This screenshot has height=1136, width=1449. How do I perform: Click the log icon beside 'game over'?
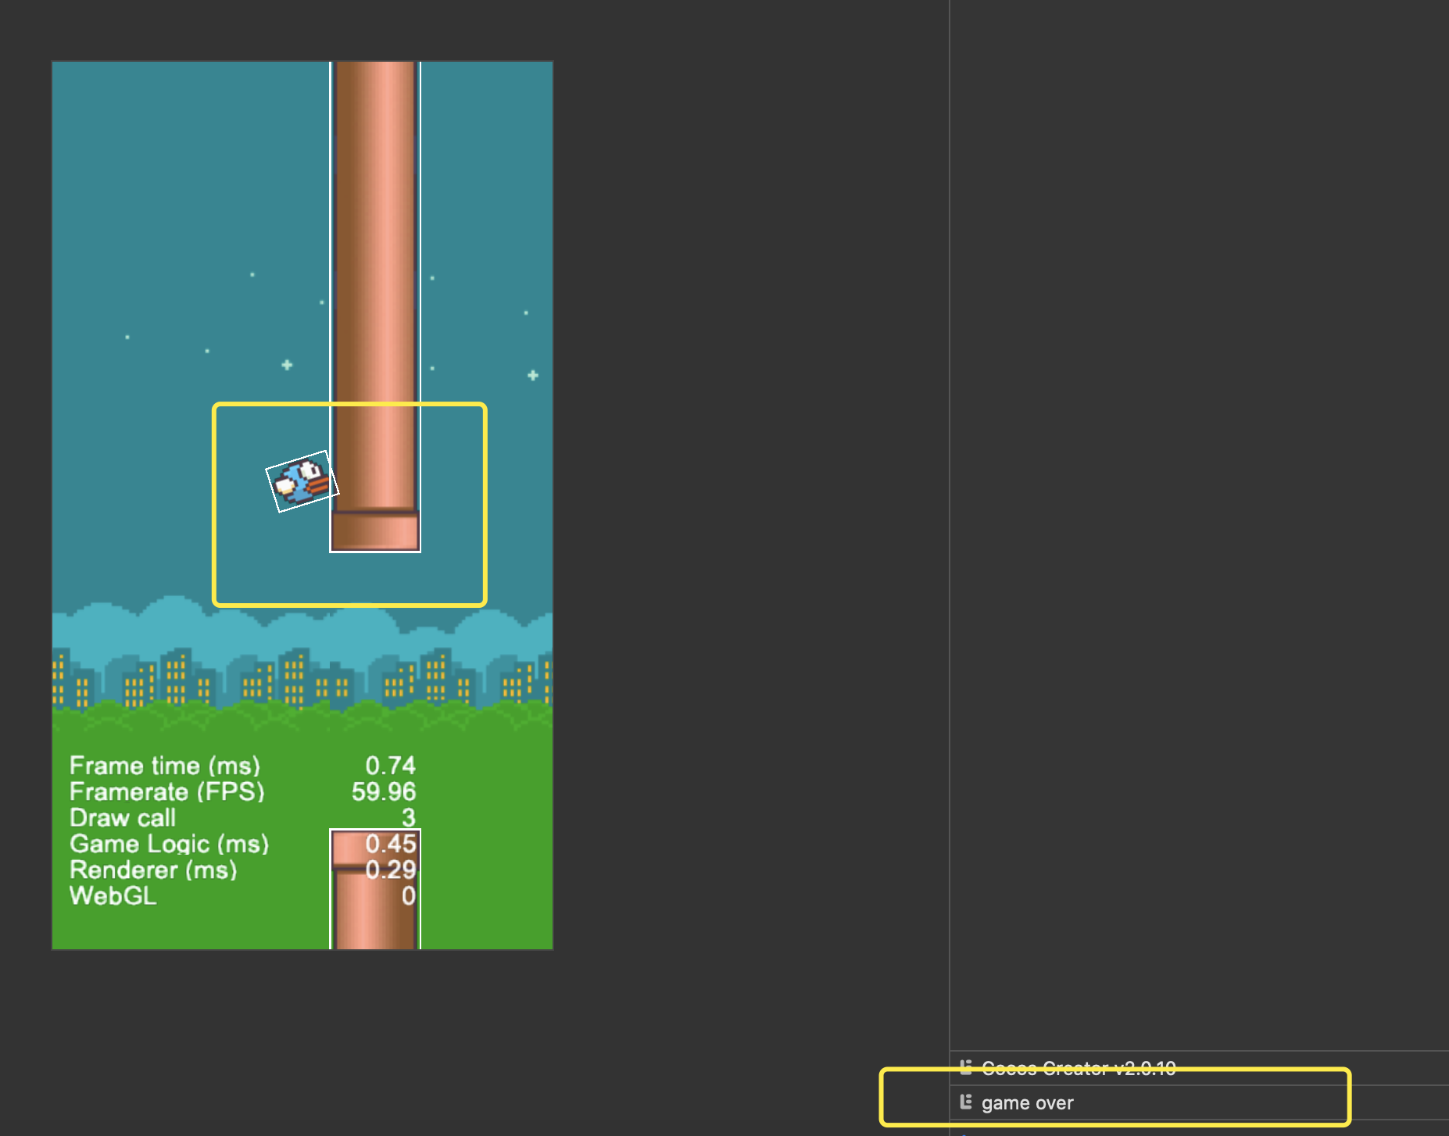click(966, 1102)
